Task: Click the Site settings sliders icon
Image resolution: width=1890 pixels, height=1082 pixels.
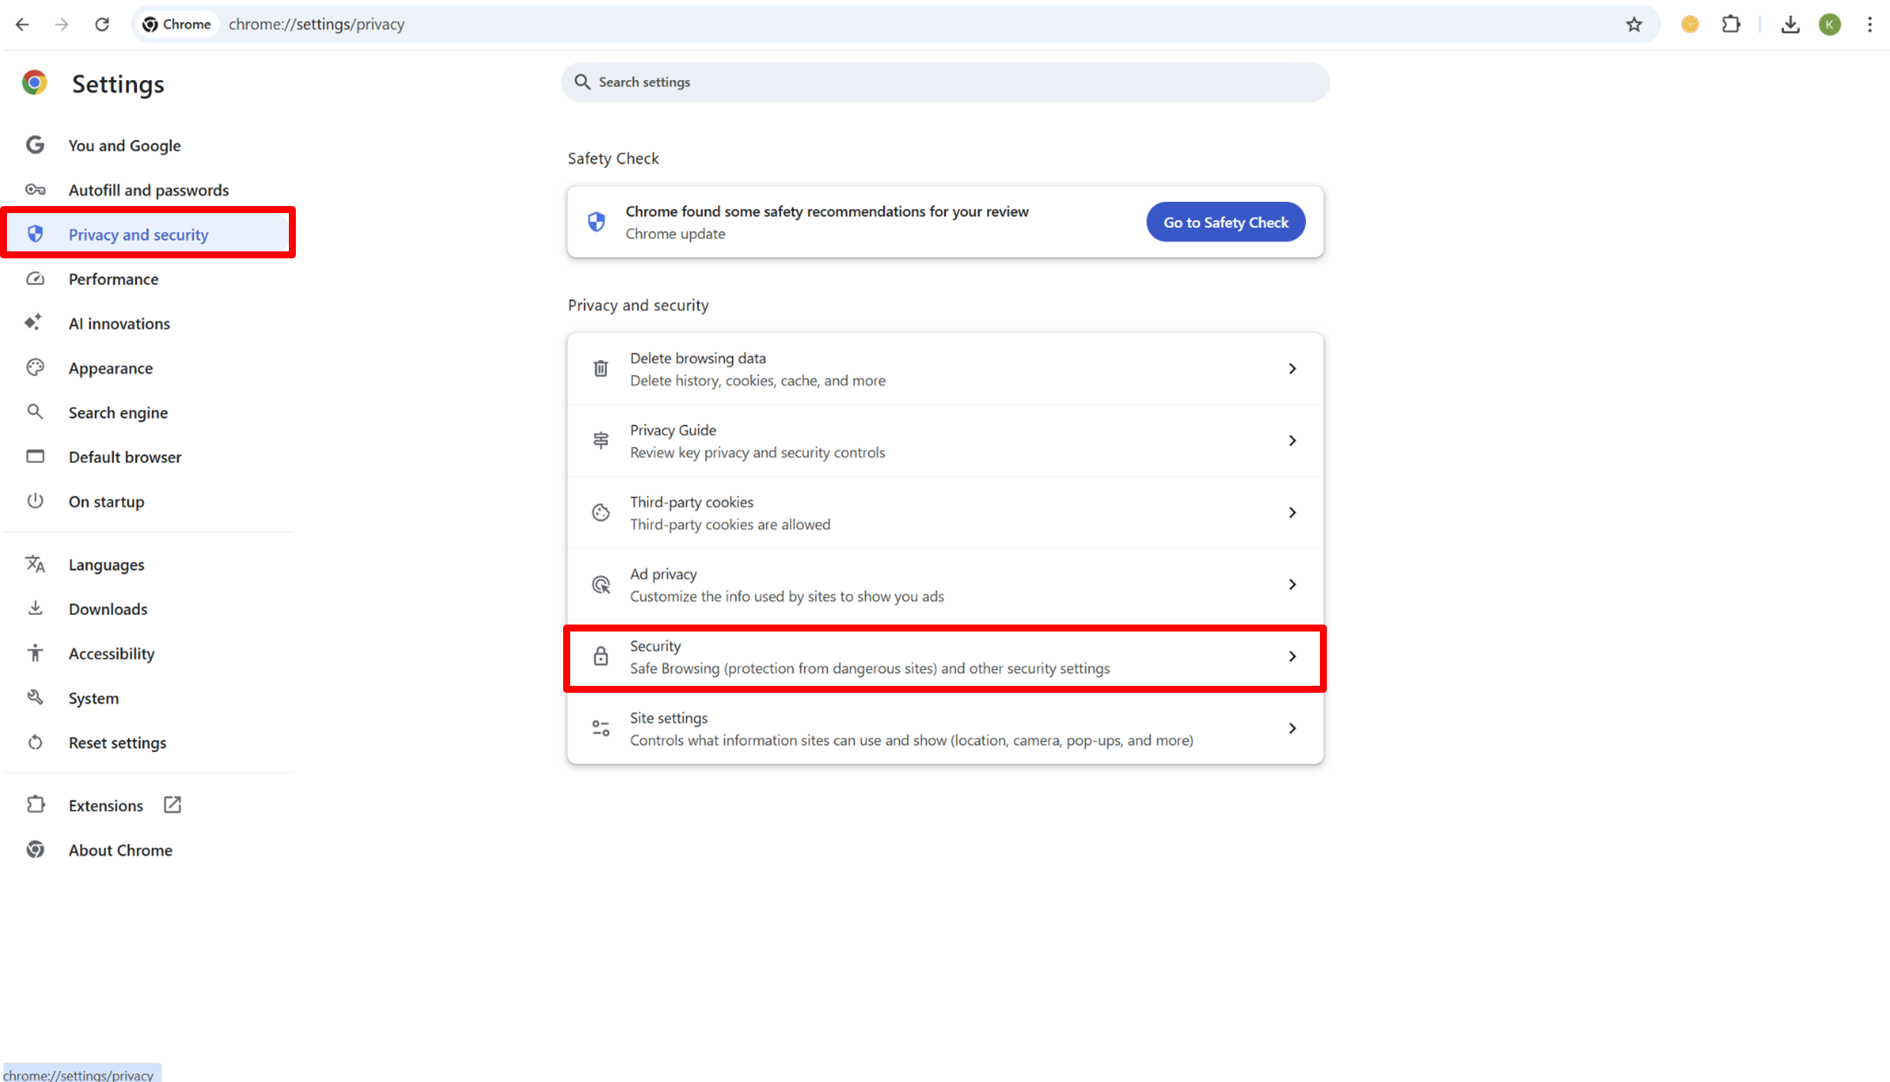Action: pyautogui.click(x=600, y=728)
